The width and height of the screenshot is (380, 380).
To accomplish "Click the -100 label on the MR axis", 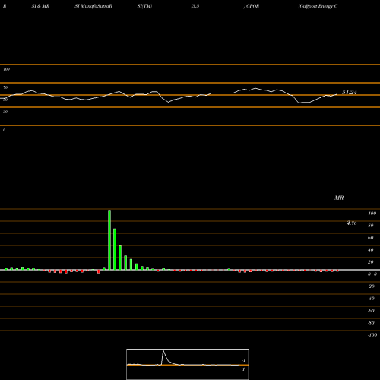I will point(372,335).
